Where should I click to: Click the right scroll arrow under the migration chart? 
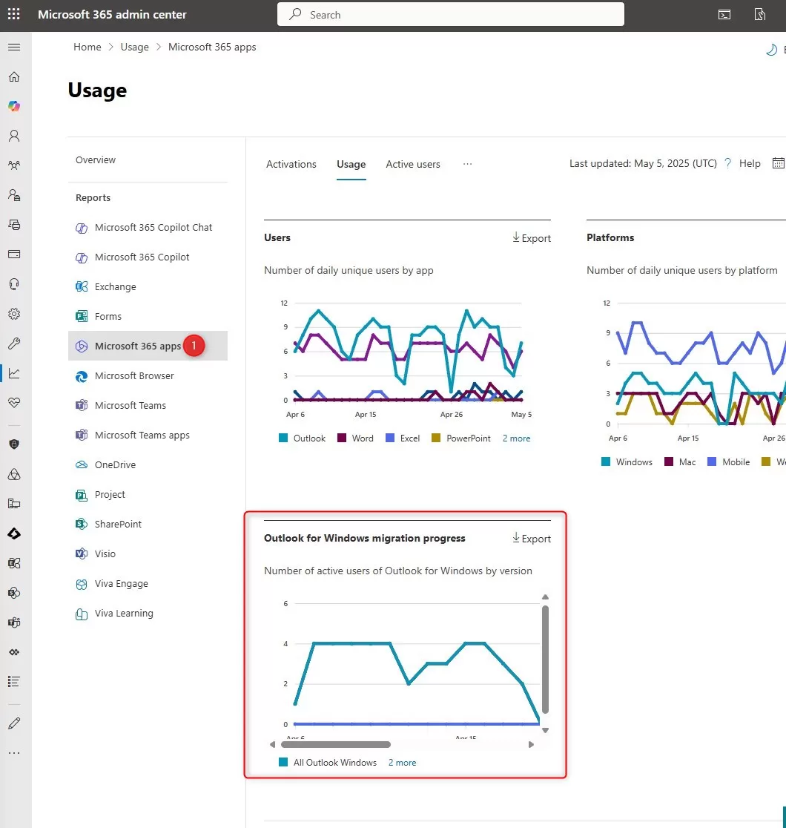pos(531,745)
